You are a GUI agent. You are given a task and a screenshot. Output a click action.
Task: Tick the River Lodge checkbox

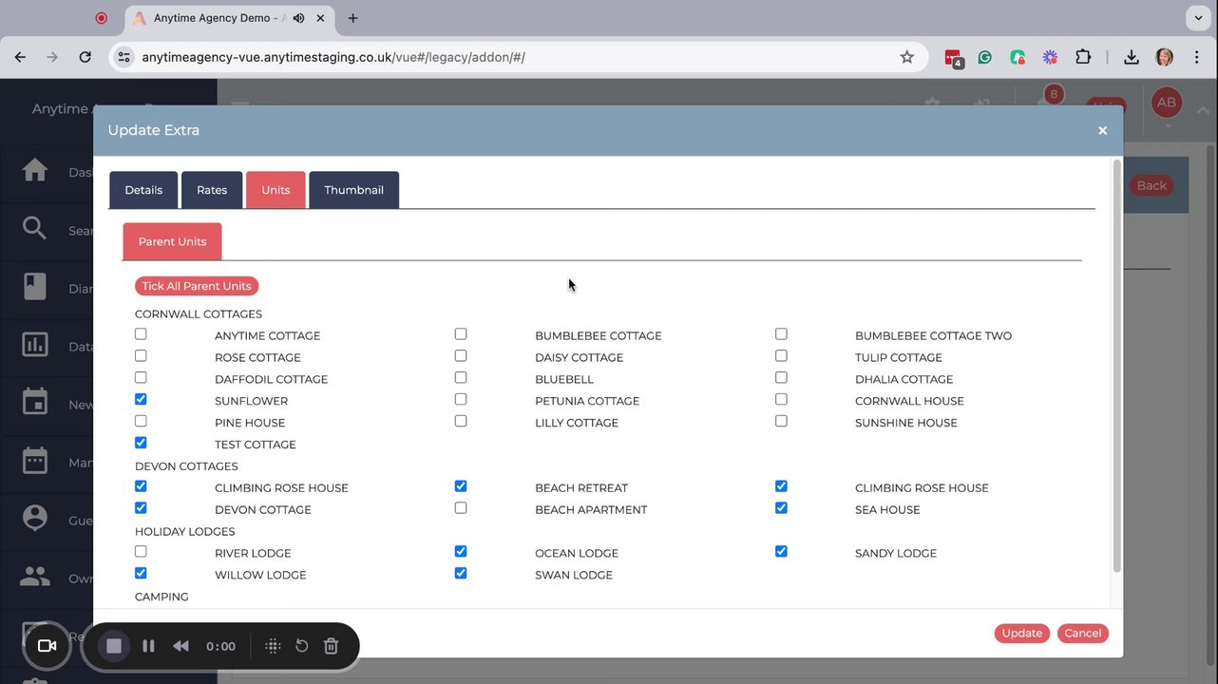click(x=141, y=552)
